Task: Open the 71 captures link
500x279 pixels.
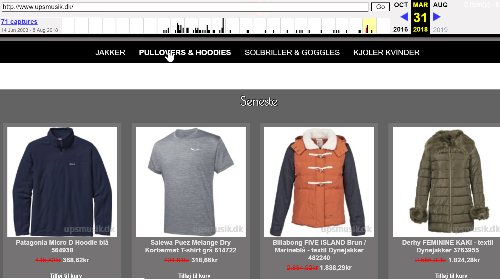Action: (19, 22)
